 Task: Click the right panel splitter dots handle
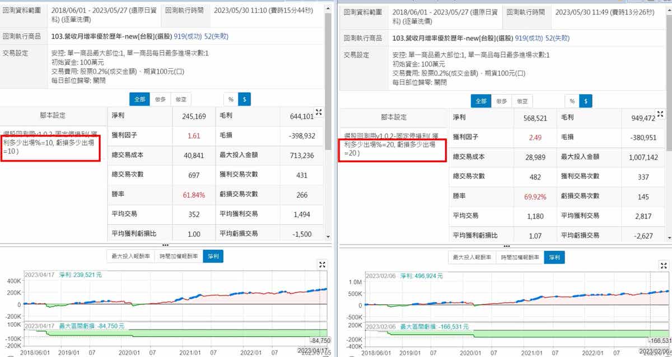point(507,246)
